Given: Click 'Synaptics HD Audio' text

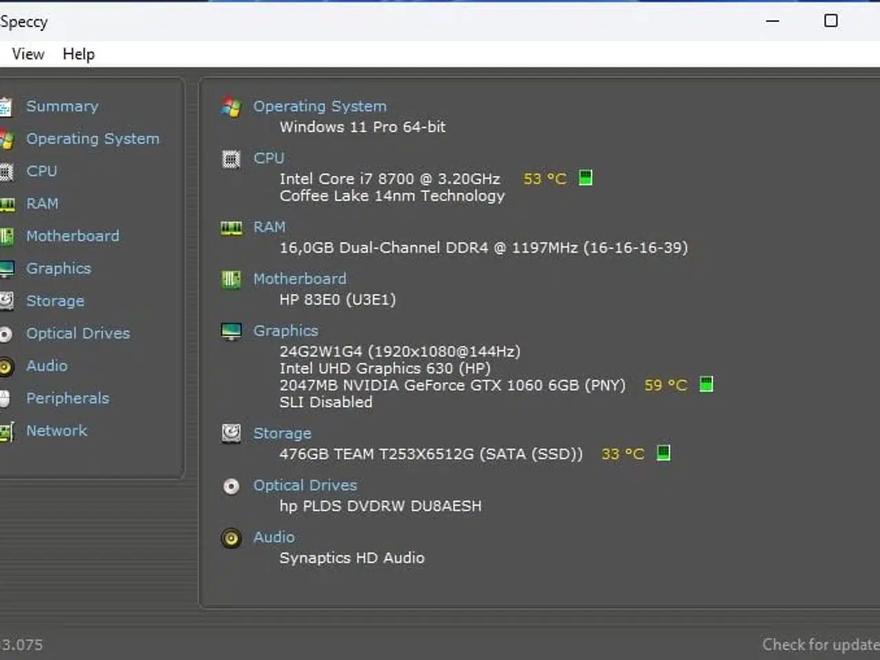Looking at the screenshot, I should pos(352,558).
